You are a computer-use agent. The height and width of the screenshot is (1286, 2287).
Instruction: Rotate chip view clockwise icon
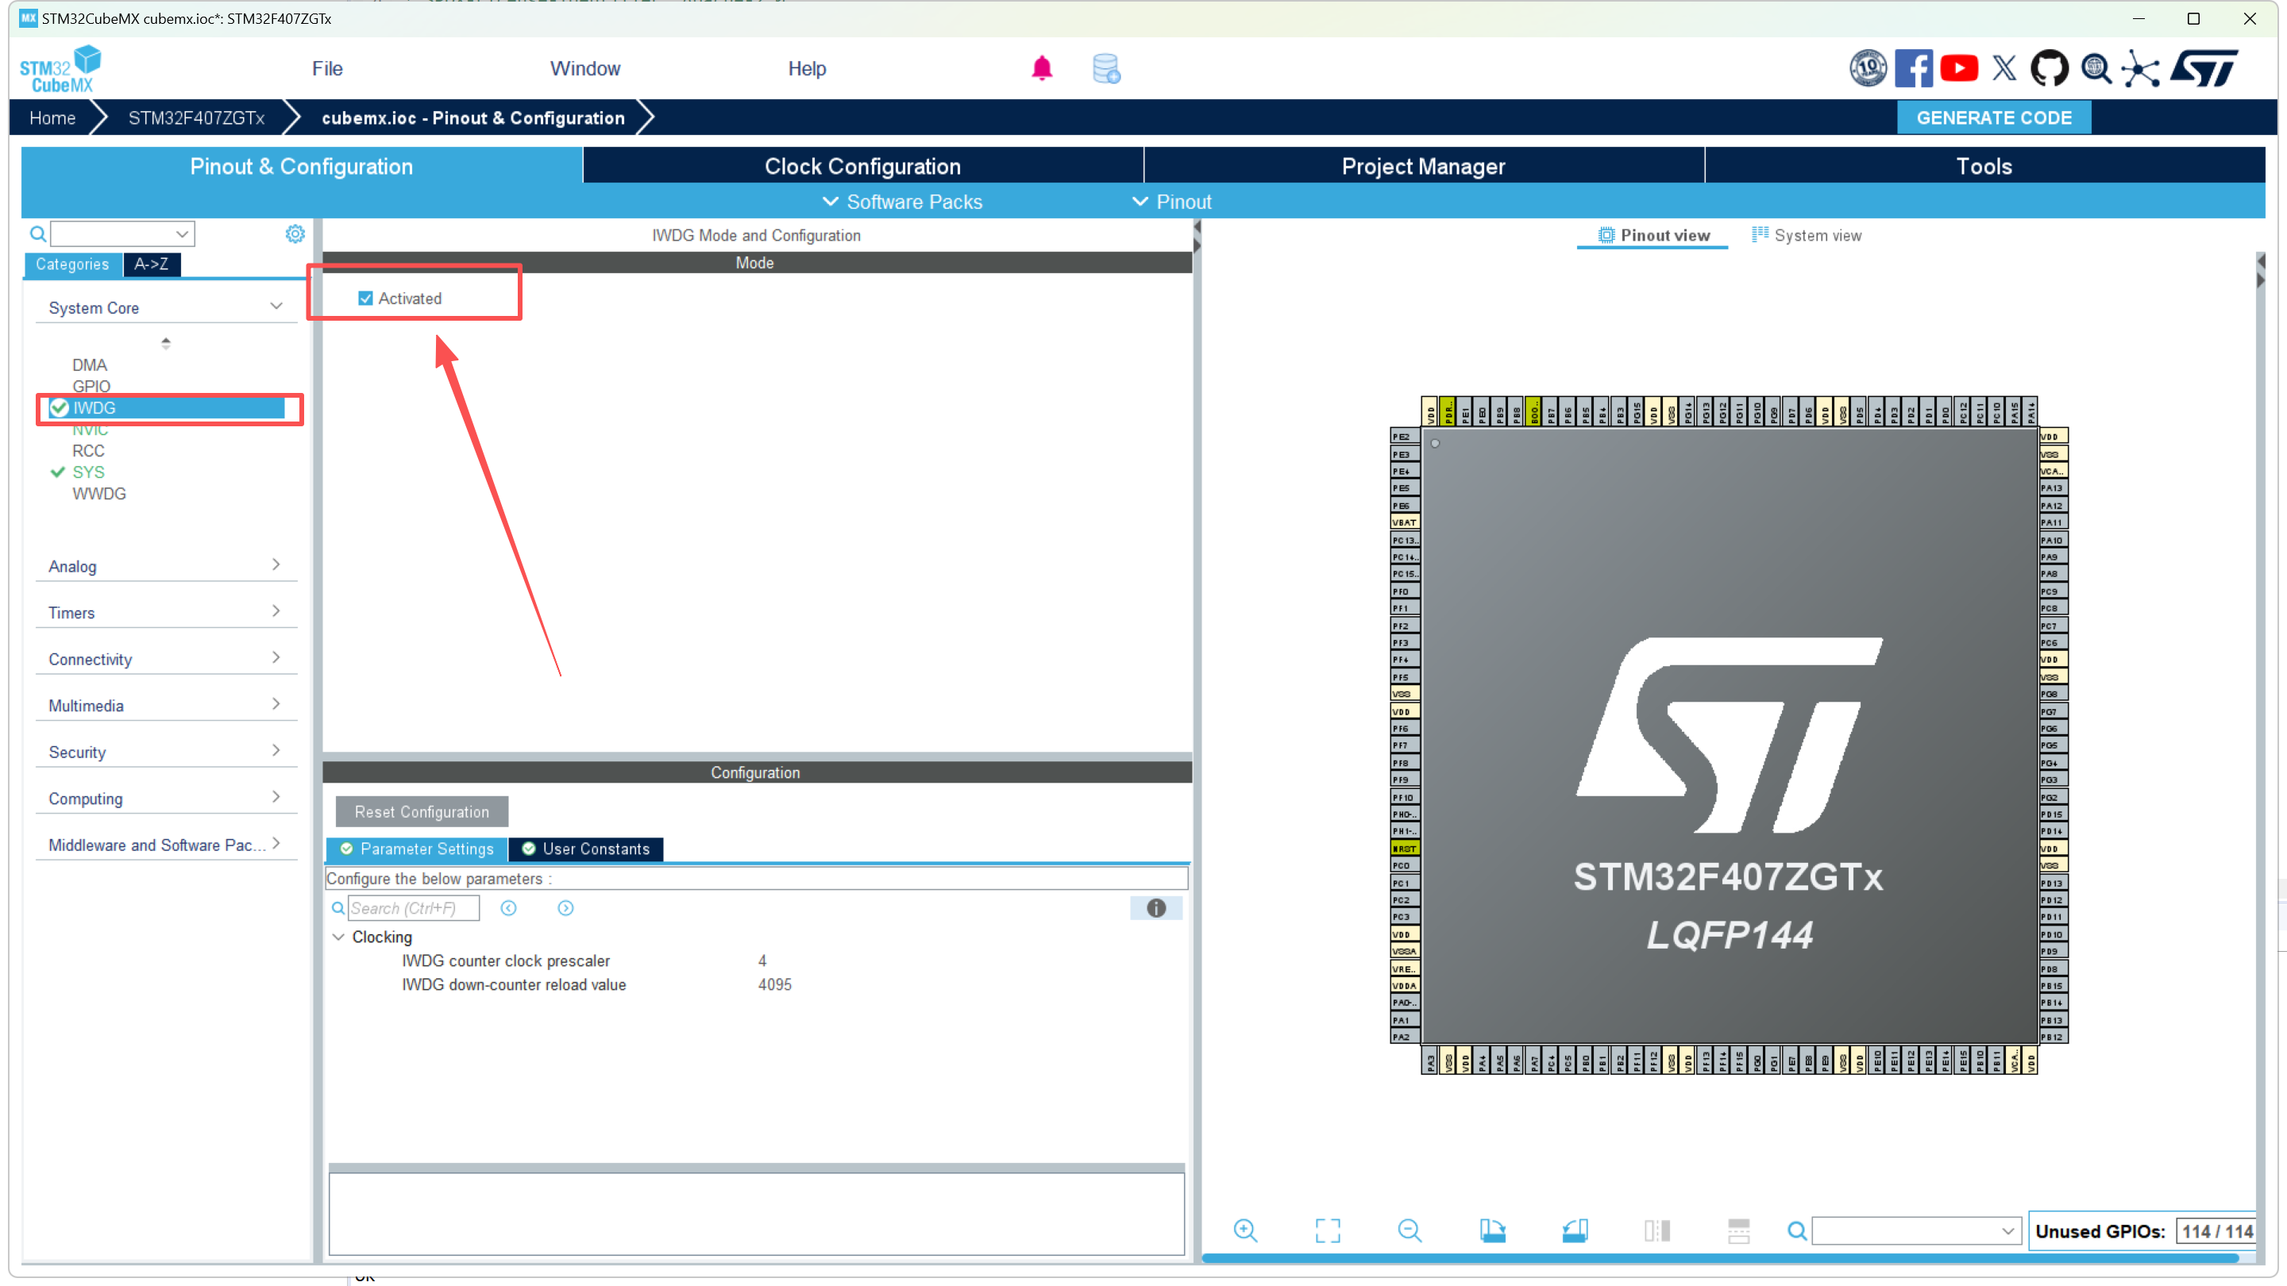pos(1492,1230)
